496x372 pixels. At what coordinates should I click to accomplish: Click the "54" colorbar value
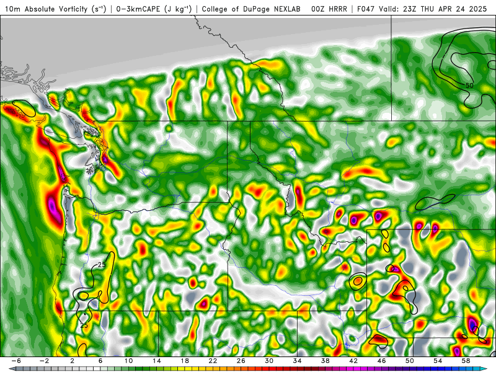pyautogui.click(x=438, y=361)
